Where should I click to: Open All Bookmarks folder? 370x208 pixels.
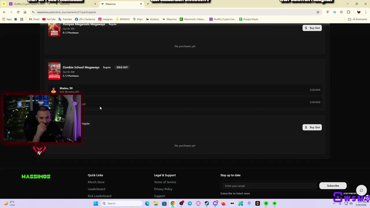click(358, 19)
